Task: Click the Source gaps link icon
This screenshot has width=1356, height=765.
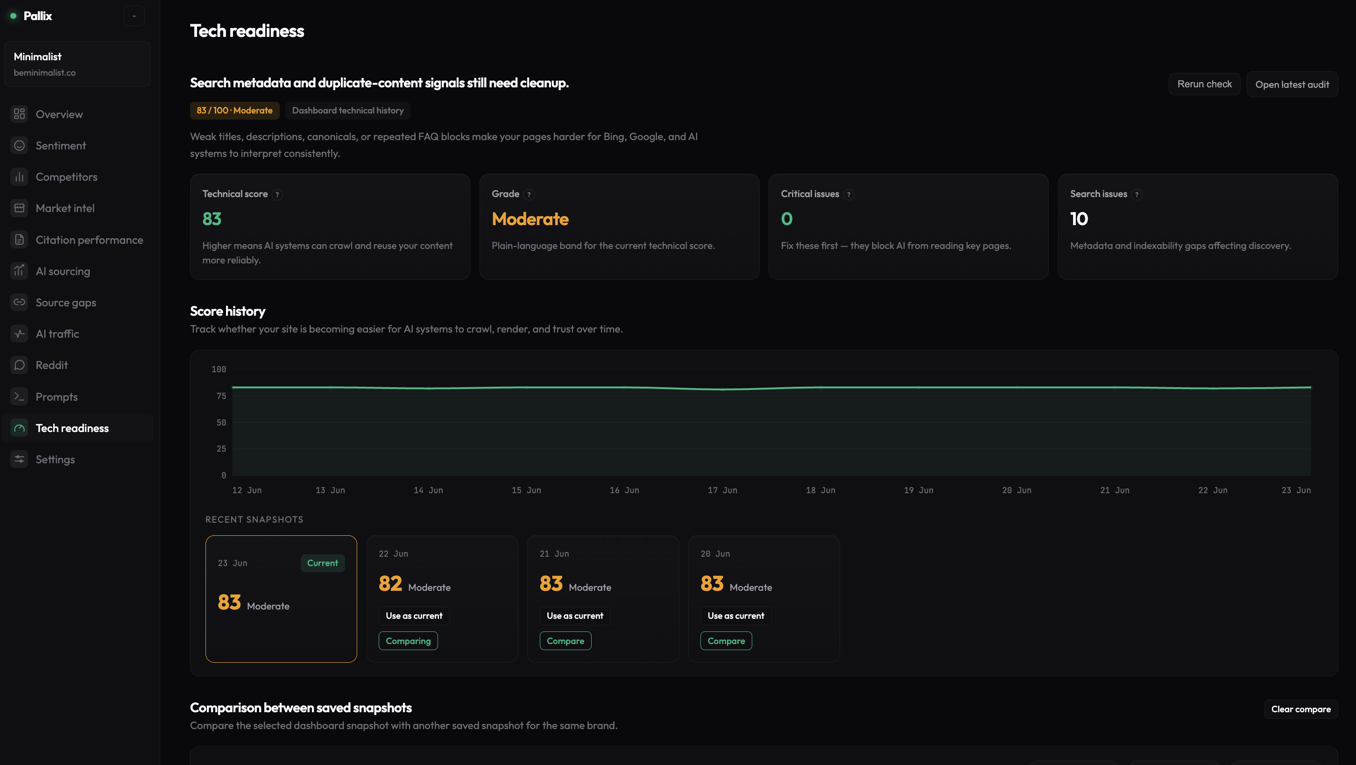Action: coord(20,302)
